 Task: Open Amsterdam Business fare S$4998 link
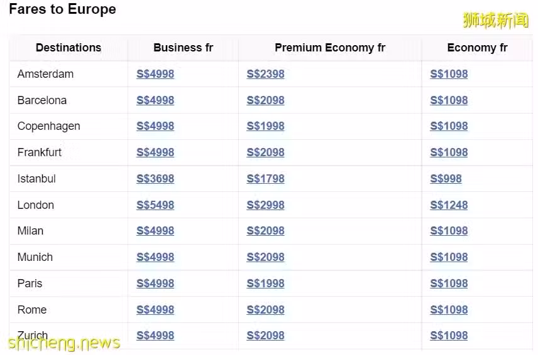(155, 74)
